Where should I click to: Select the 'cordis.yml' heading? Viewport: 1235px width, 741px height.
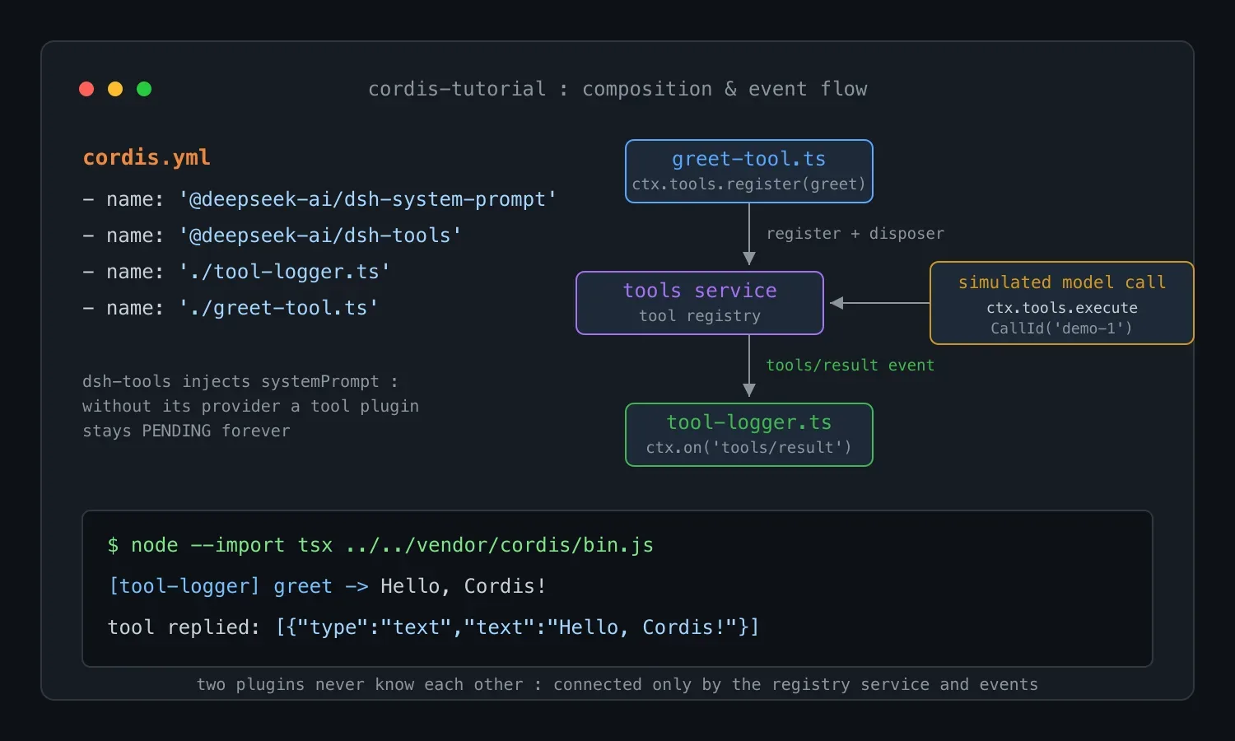click(x=147, y=157)
